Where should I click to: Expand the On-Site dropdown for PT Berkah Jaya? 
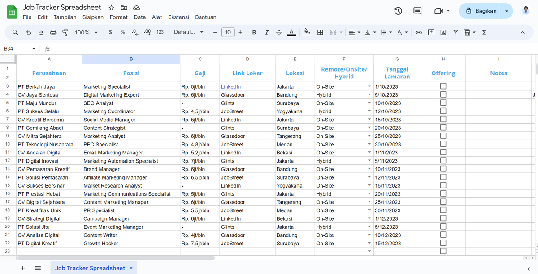point(369,86)
